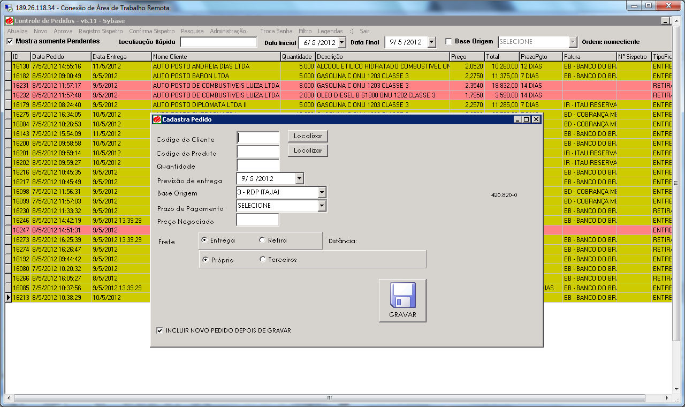Screen dimensions: 685x407
Task: Open the Pesquisa menu
Action: [192, 31]
